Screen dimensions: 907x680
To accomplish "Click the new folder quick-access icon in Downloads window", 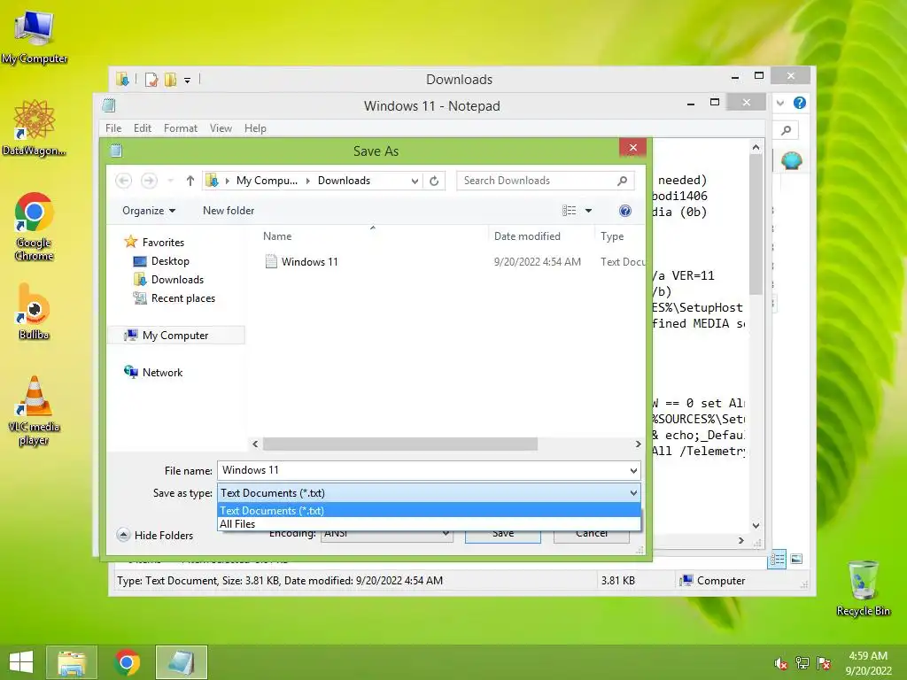I will pos(170,79).
